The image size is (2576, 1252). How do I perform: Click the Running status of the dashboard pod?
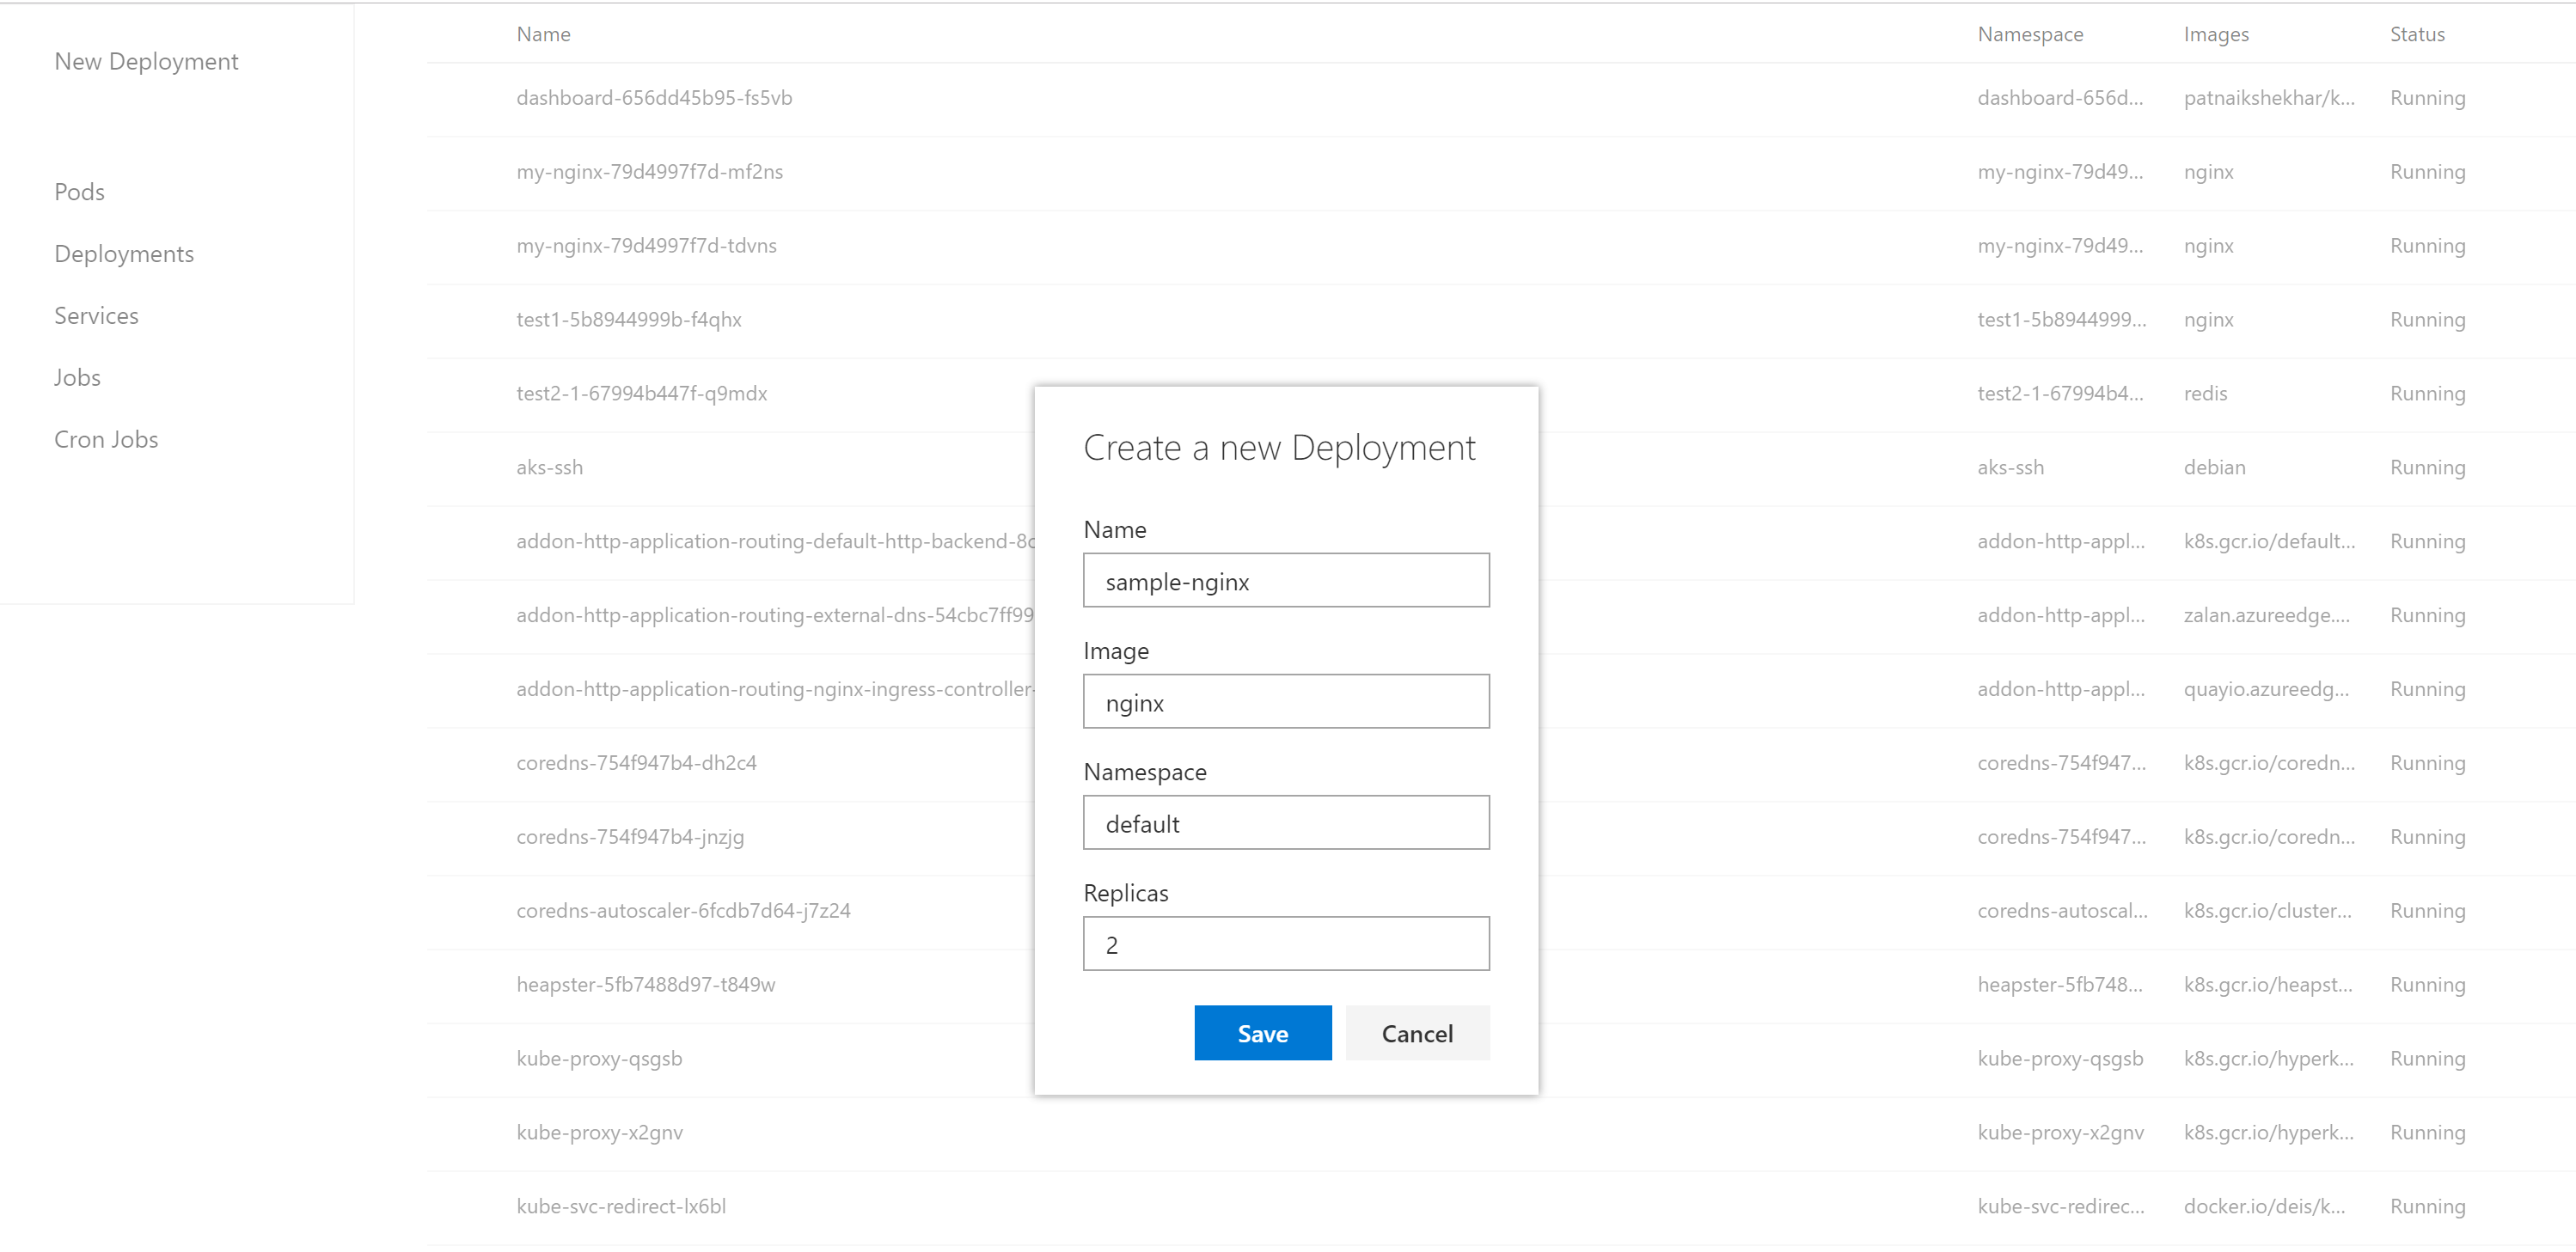pos(2427,98)
